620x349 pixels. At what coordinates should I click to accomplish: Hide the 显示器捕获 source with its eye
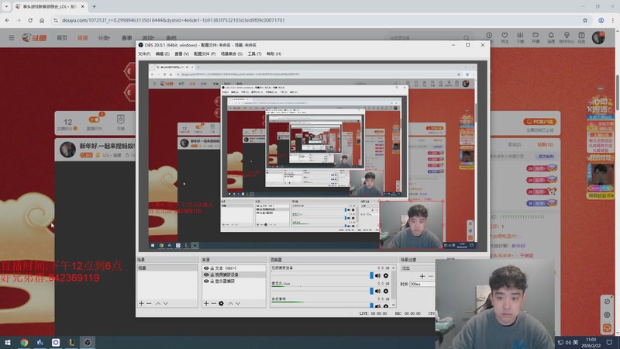click(206, 281)
